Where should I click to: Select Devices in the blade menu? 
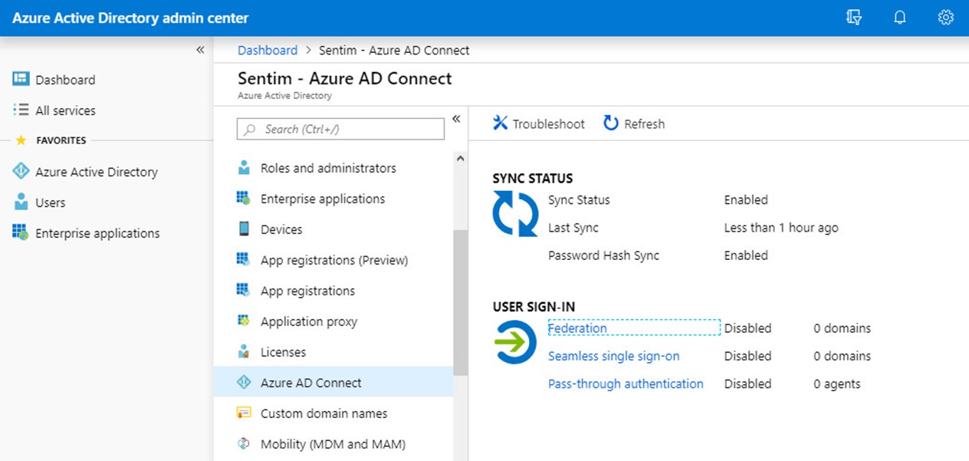tap(281, 229)
